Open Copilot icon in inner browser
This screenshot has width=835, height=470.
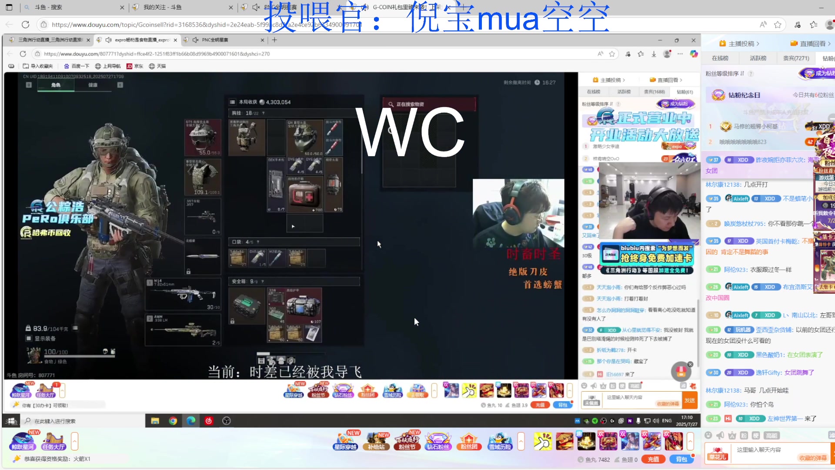[x=694, y=54]
